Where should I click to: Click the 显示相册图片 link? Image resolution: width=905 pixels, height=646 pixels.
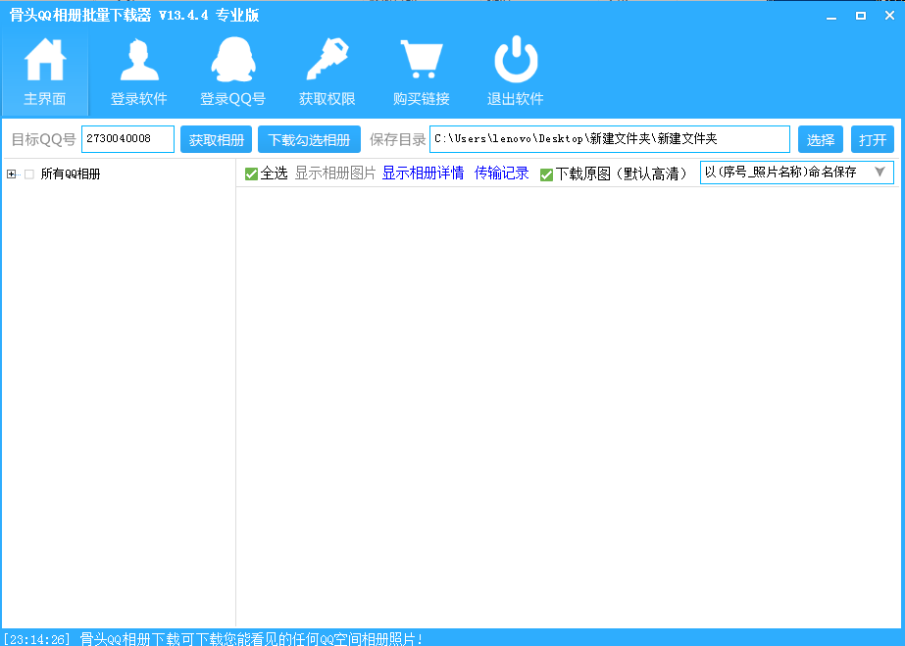tap(335, 174)
